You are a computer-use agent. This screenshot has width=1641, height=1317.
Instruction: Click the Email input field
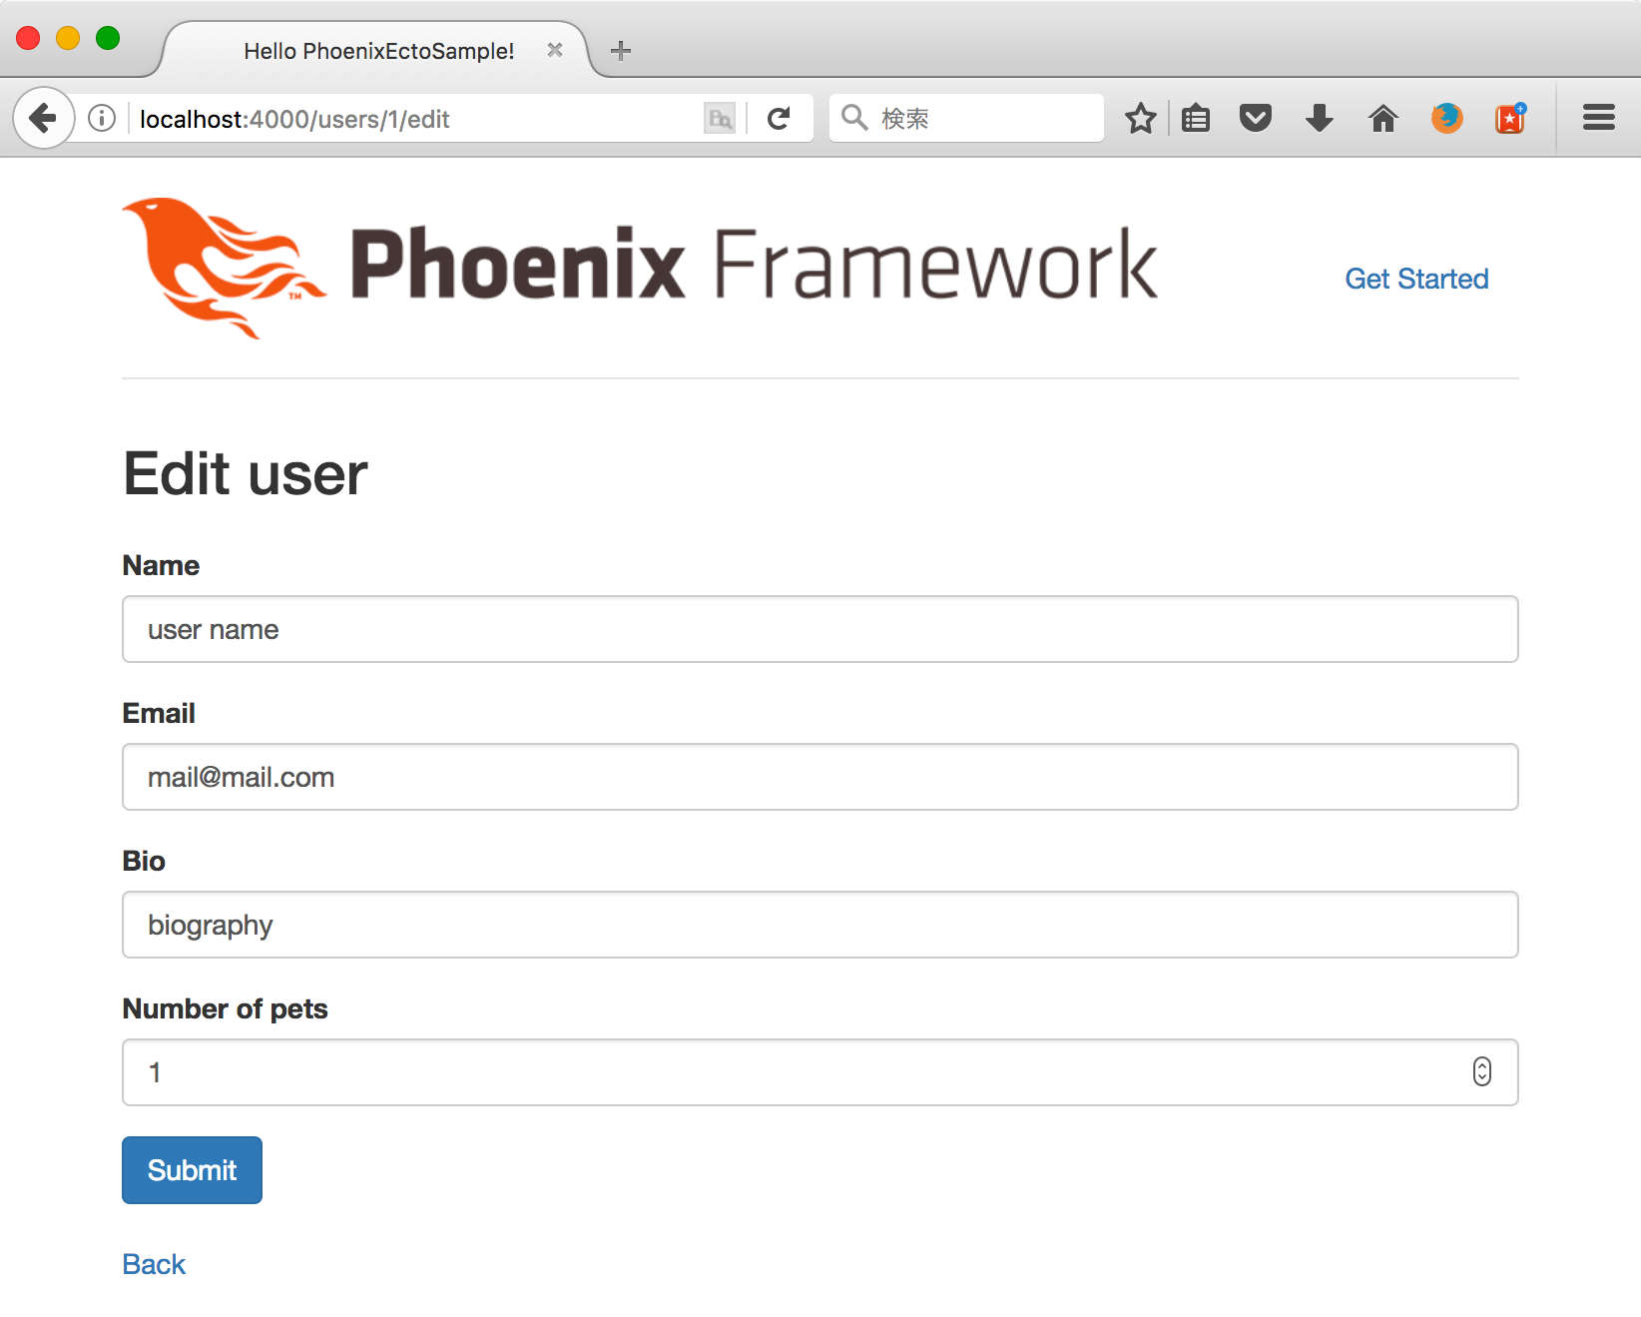coord(820,777)
